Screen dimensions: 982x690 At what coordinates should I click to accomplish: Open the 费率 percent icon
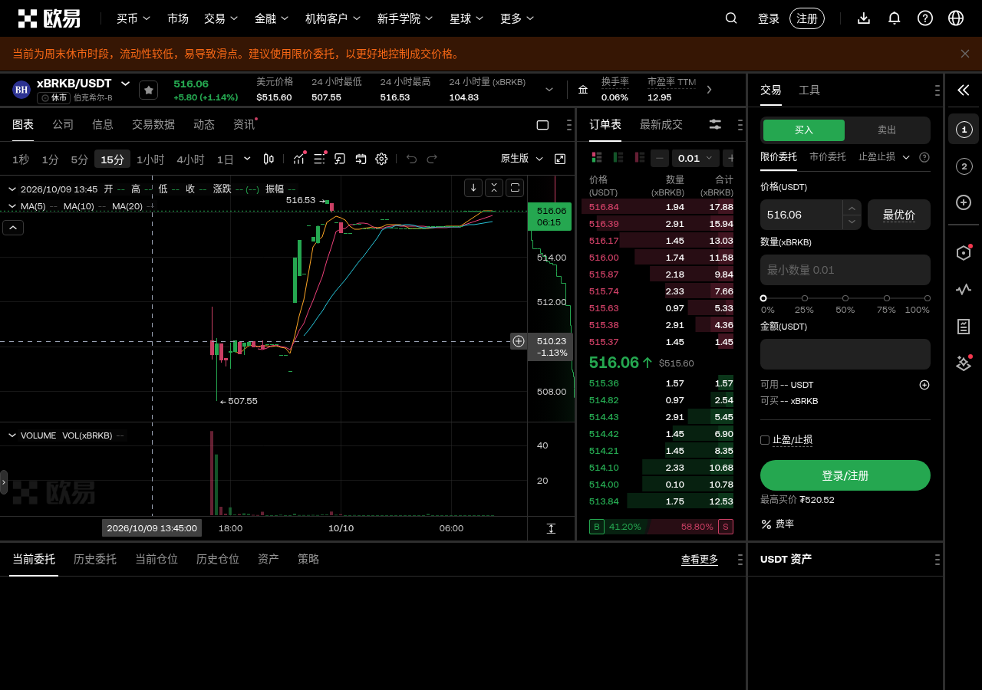pos(766,524)
